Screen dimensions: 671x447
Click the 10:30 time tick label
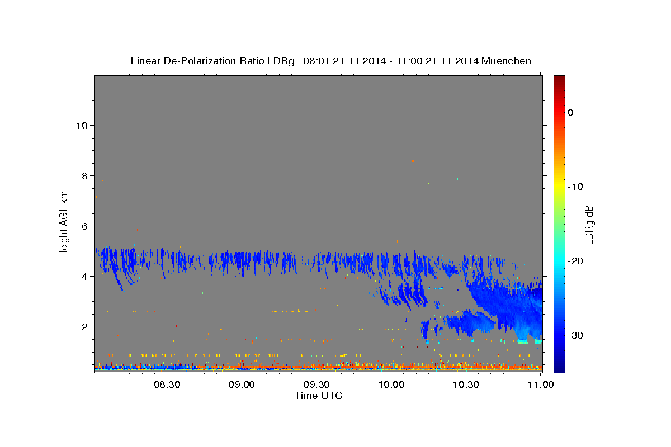466,384
